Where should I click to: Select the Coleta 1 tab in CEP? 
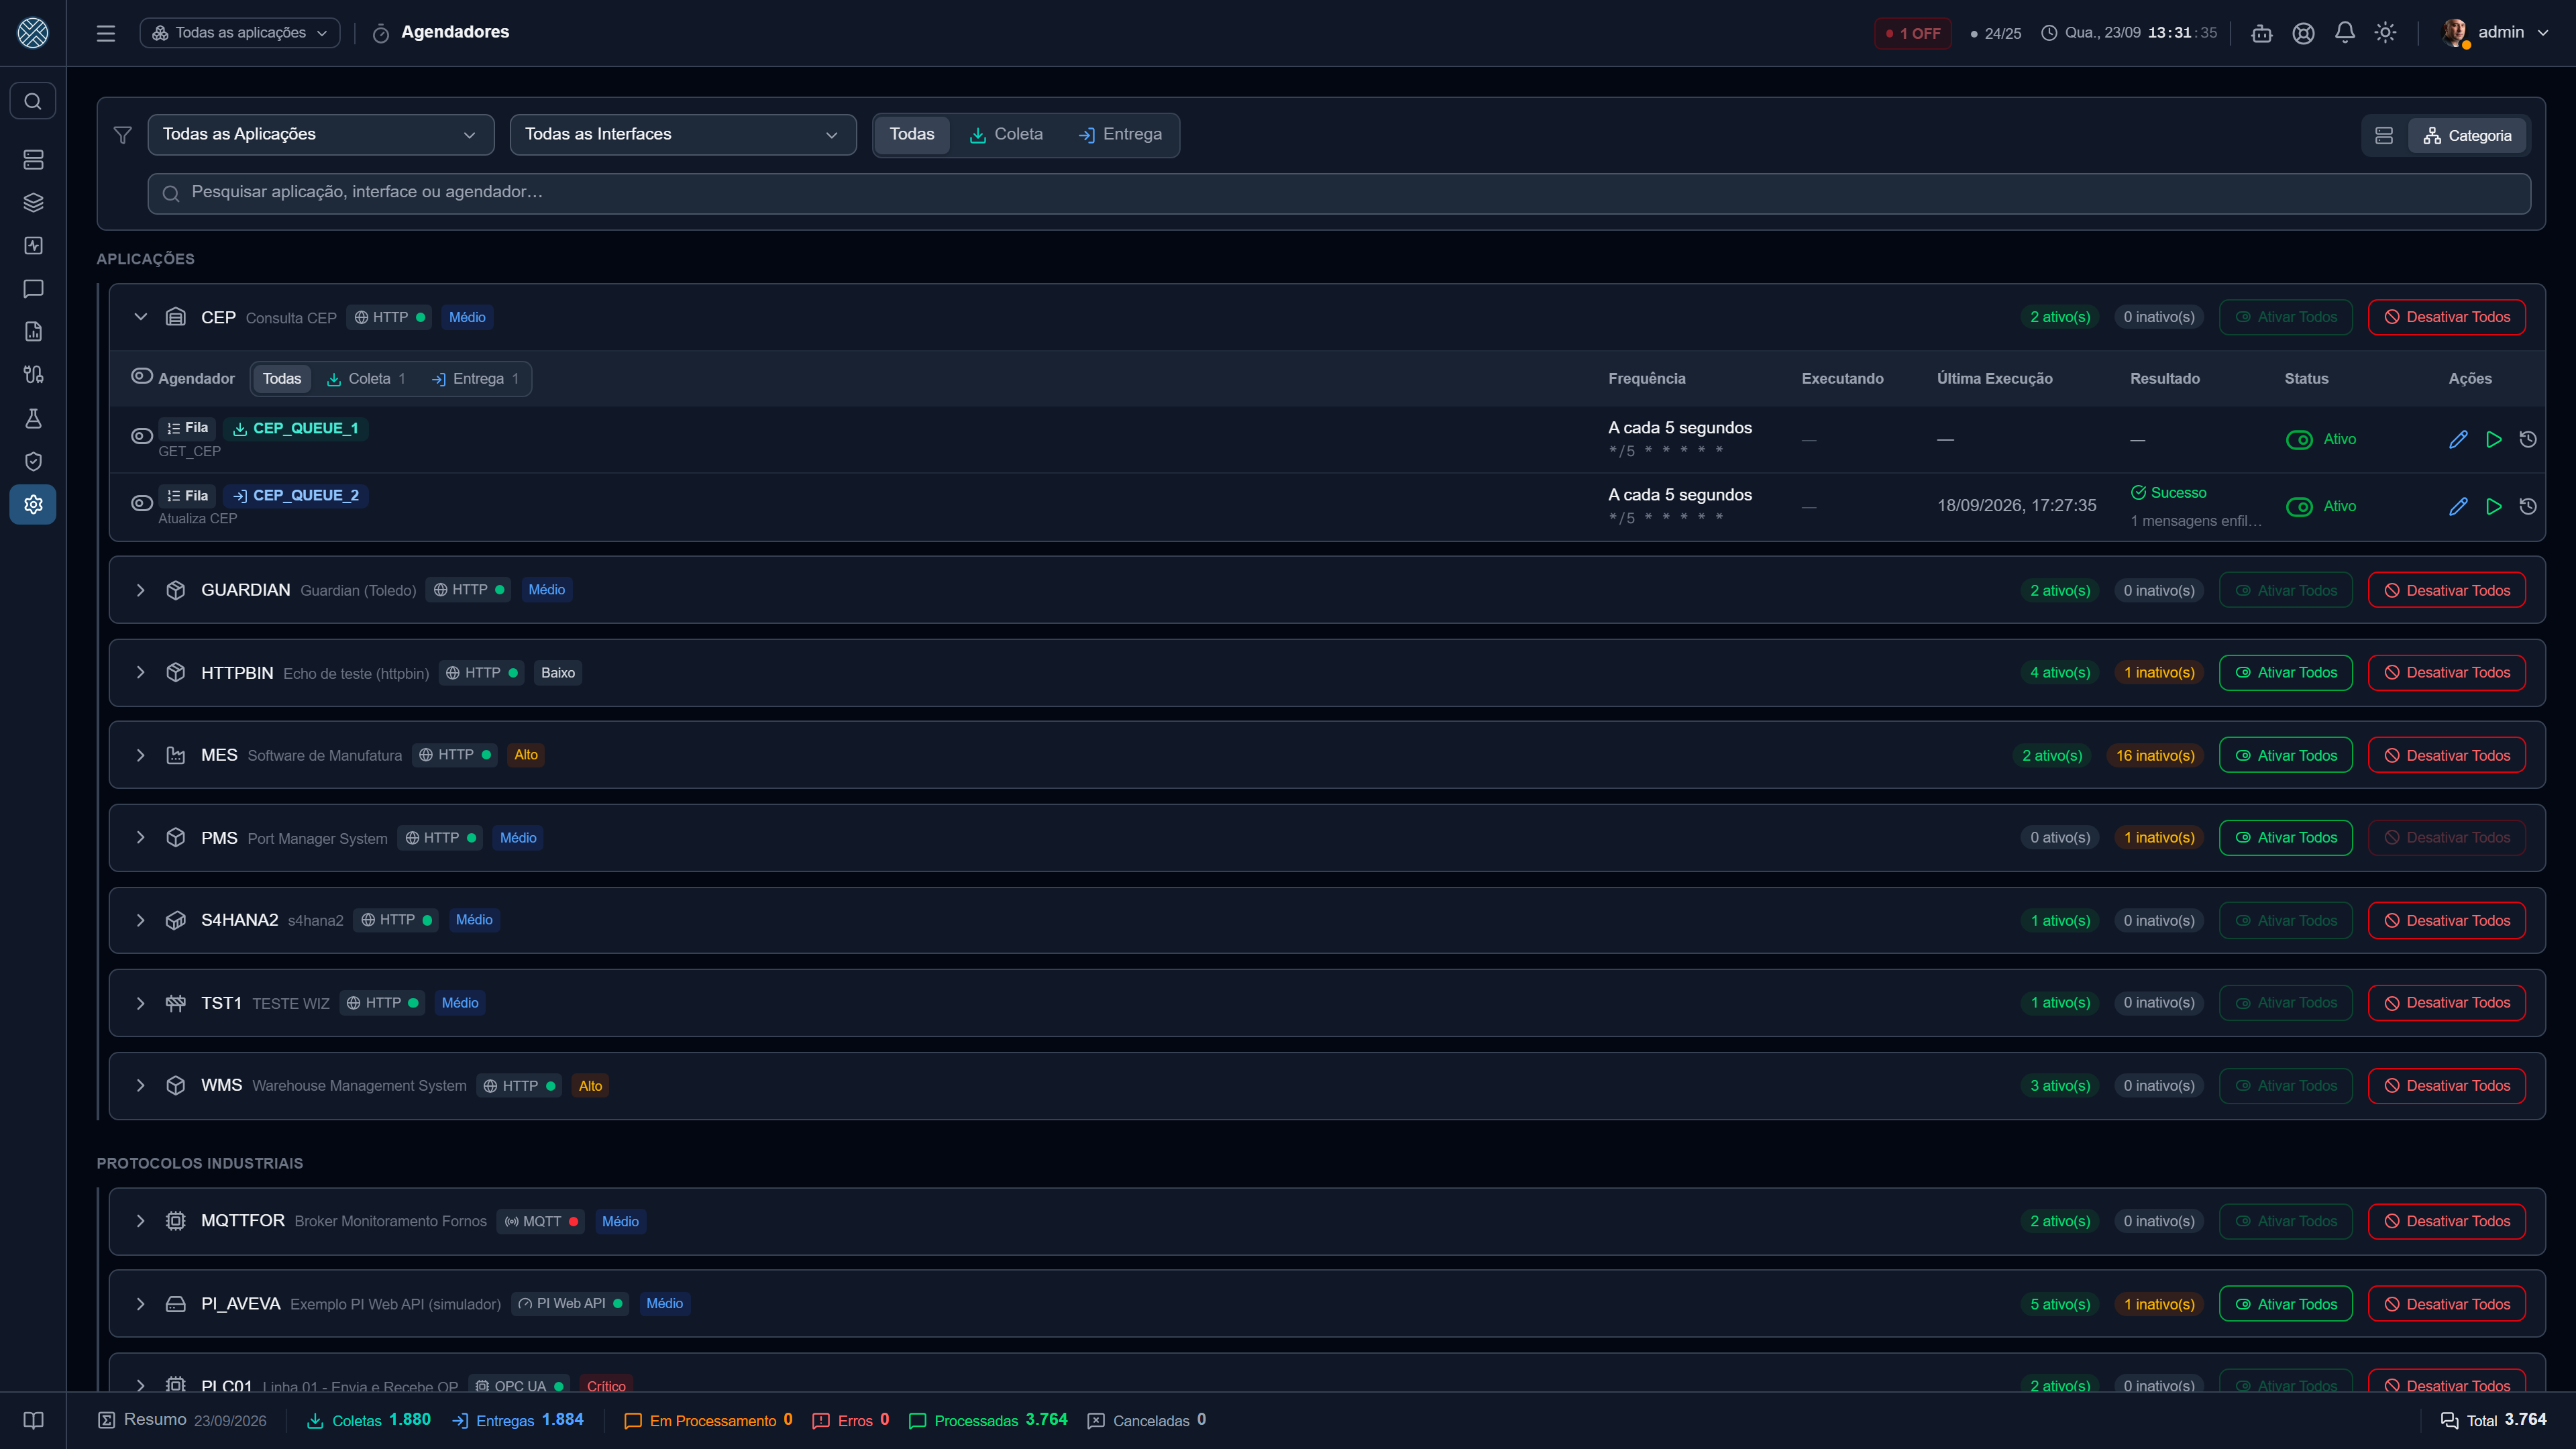(366, 379)
